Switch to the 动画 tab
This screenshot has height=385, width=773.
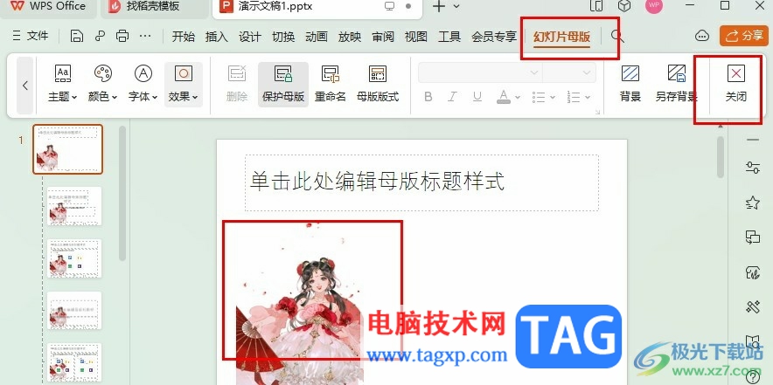(317, 37)
